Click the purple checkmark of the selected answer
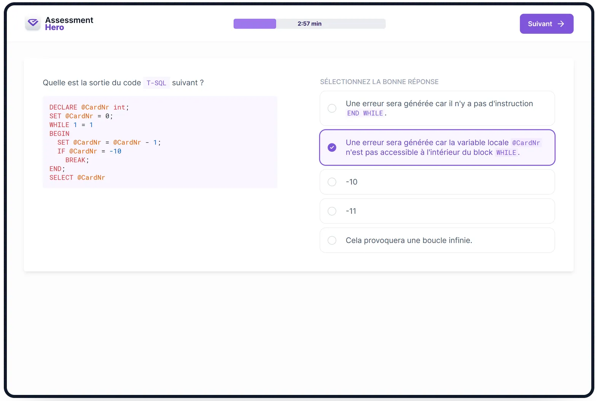The height and width of the screenshot is (401, 597). click(332, 148)
